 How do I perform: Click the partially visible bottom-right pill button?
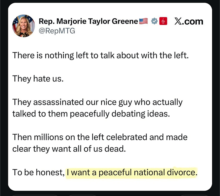(x=194, y=195)
